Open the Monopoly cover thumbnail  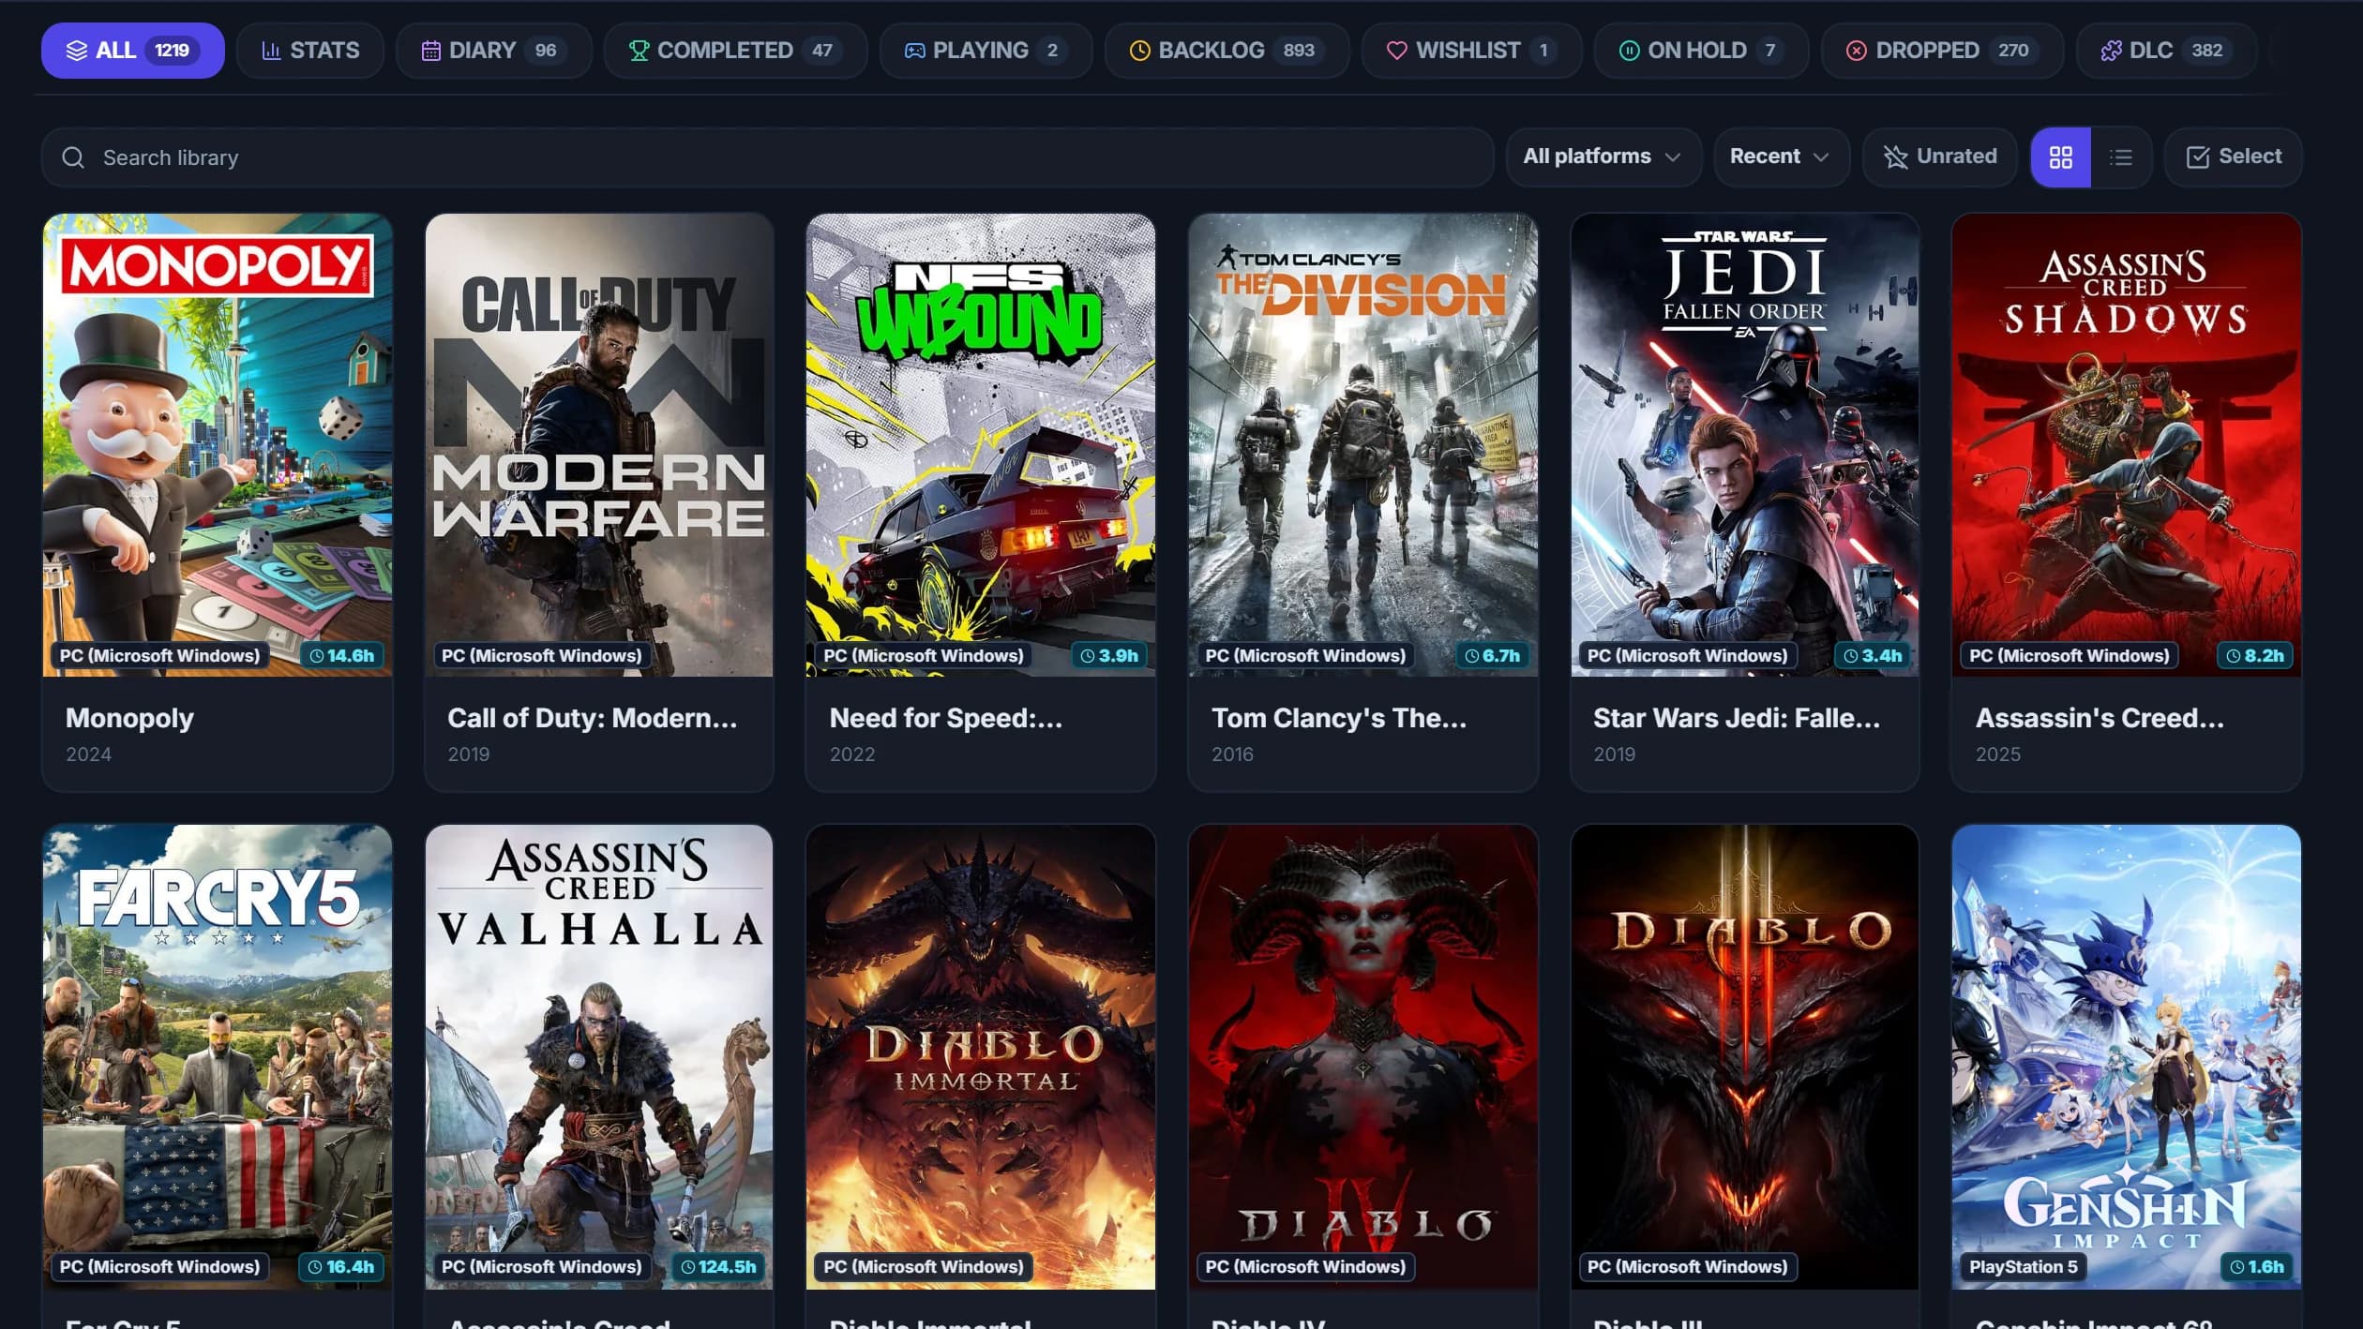218,444
